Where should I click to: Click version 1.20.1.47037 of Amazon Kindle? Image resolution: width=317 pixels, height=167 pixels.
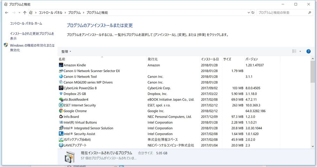pos(254,65)
